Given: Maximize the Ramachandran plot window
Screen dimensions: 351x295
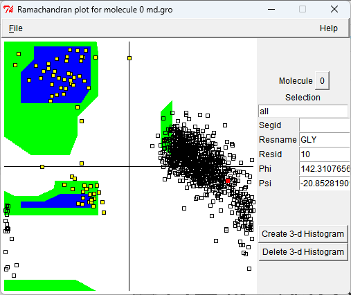Looking at the screenshot, I should pyautogui.click(x=303, y=10).
